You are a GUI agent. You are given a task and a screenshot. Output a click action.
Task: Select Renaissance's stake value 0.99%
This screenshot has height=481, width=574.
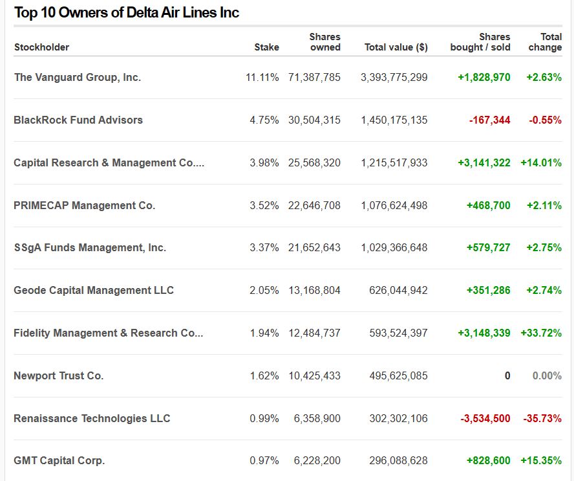point(264,418)
